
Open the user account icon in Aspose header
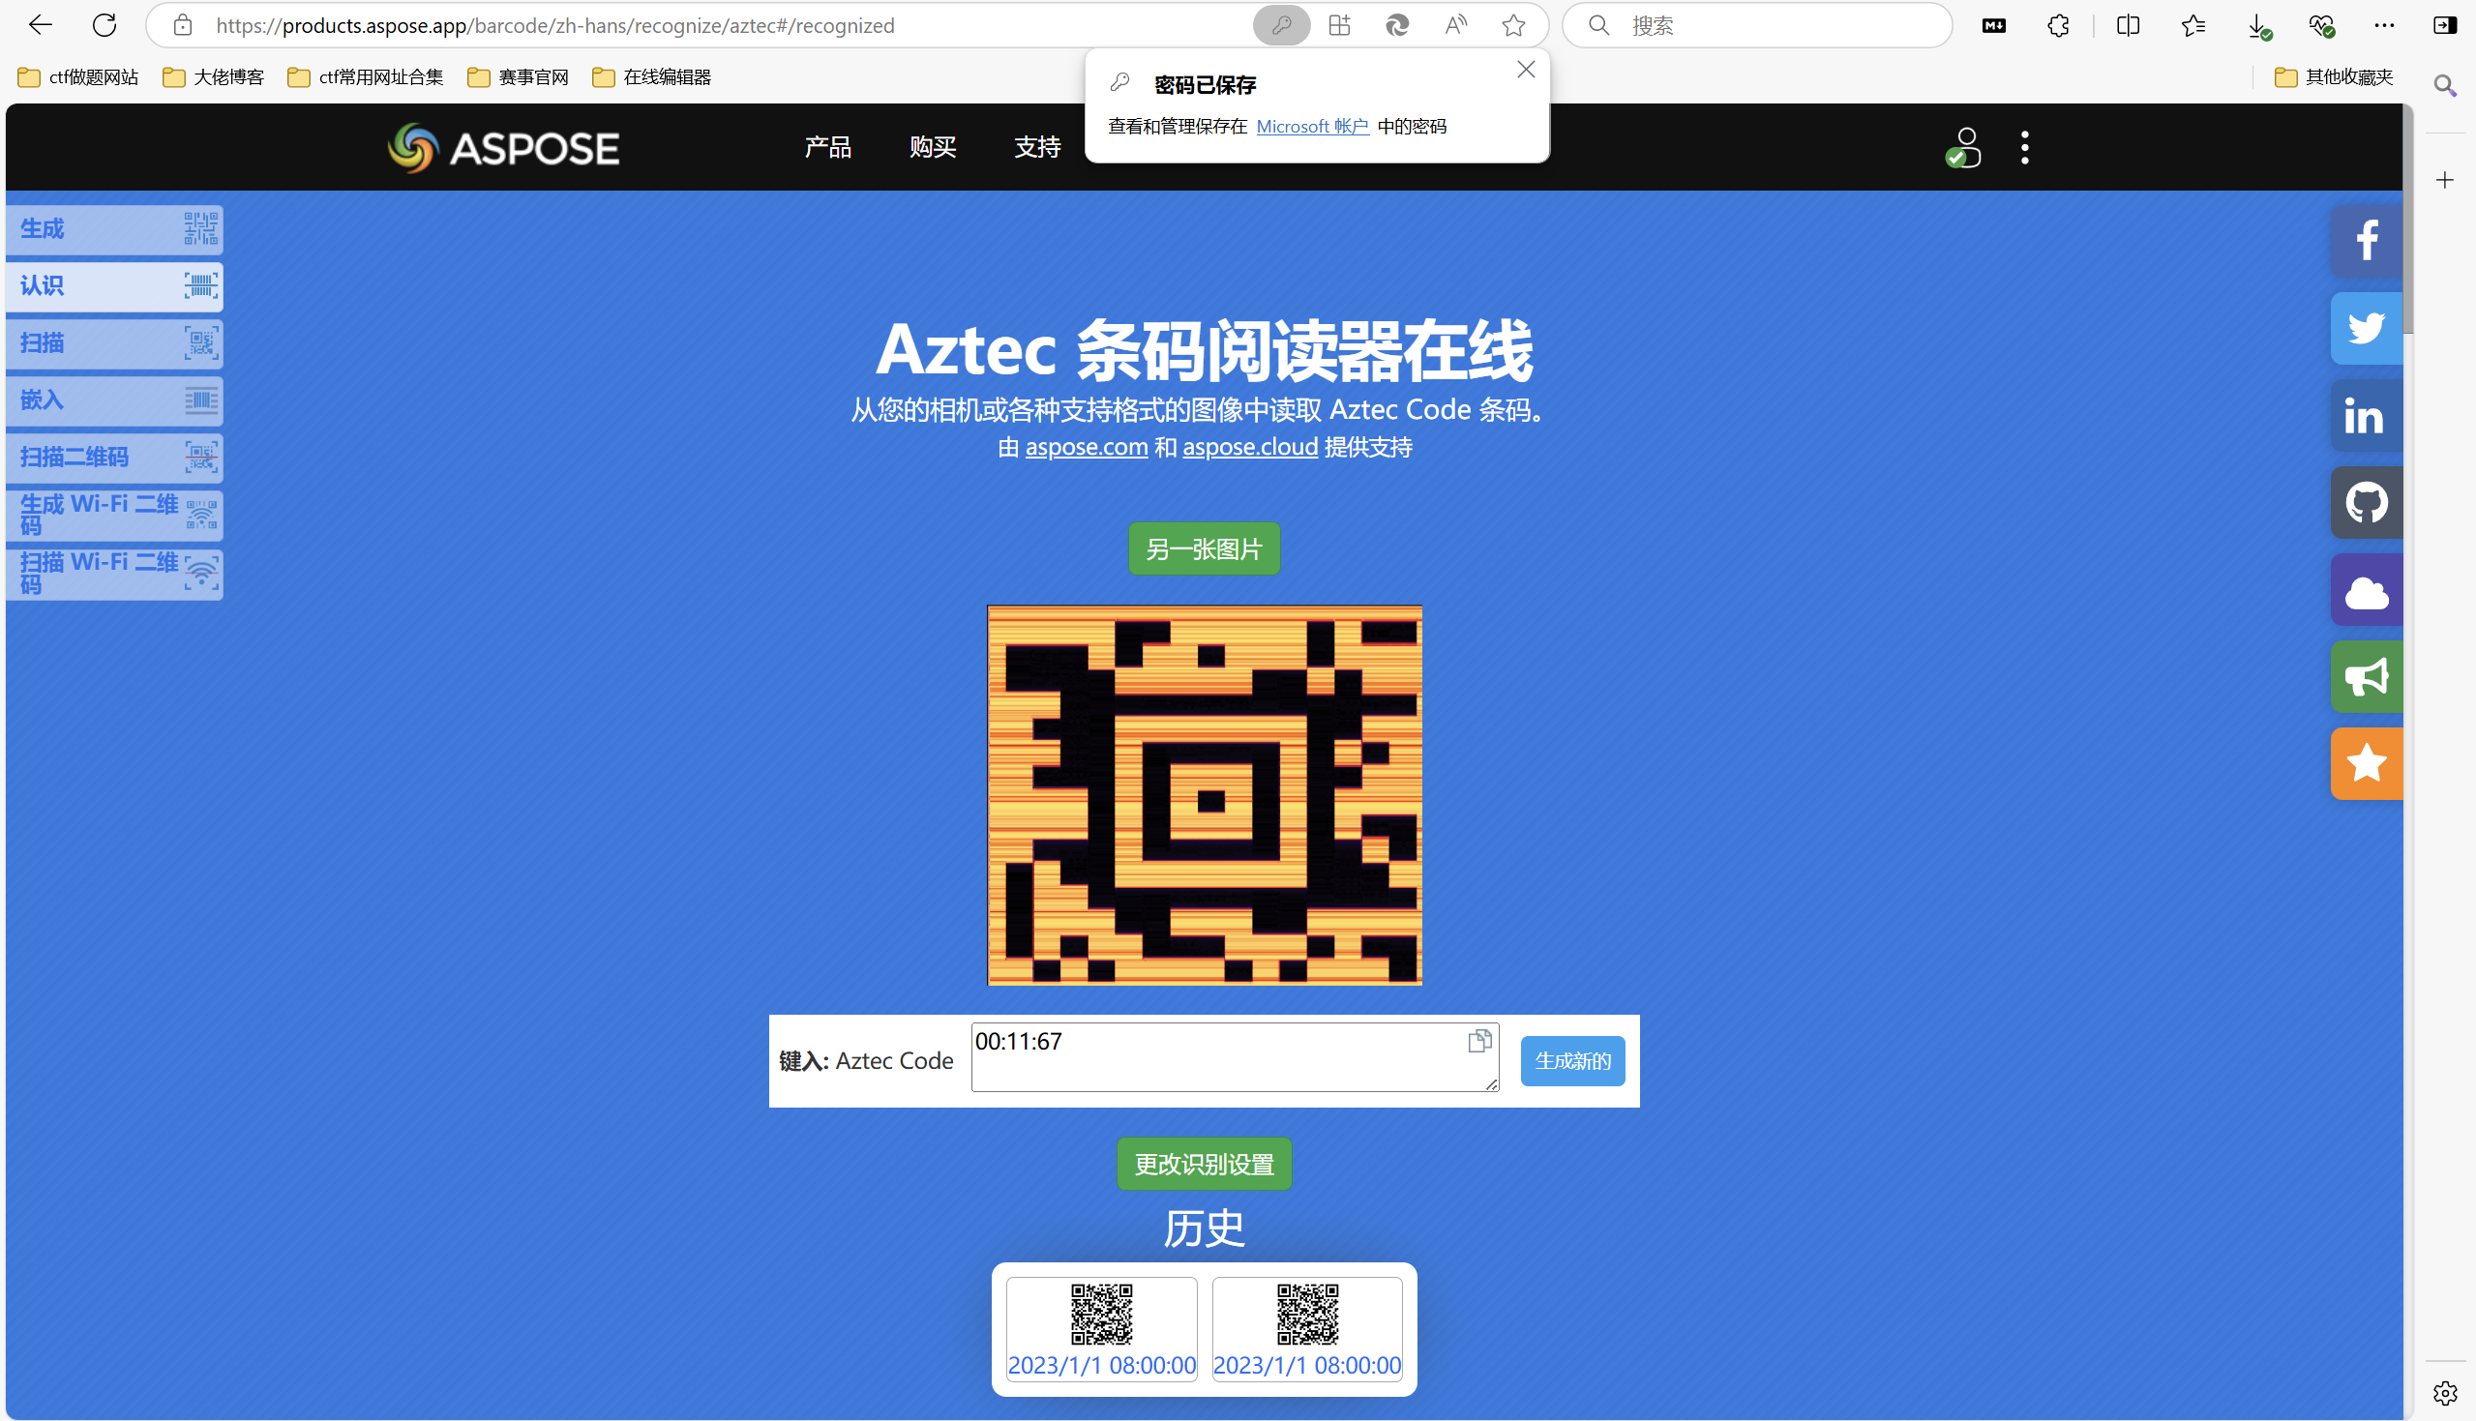point(1962,147)
